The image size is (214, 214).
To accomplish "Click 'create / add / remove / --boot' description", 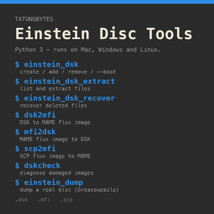I will click(x=68, y=72).
